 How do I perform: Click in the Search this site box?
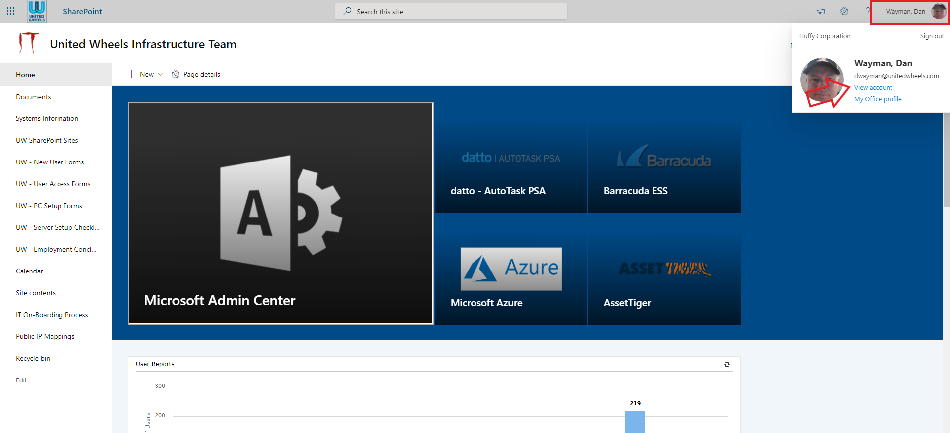click(x=451, y=11)
